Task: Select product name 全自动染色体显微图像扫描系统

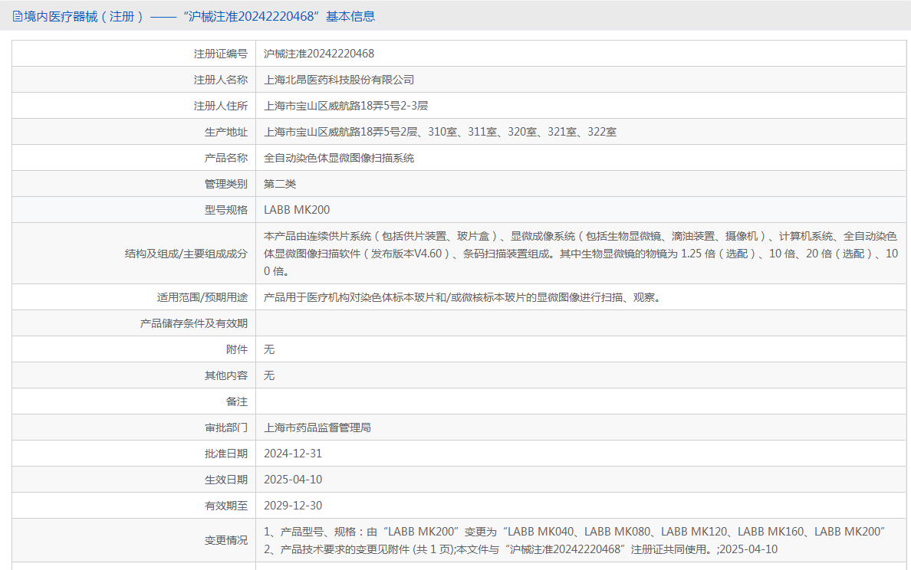Action: click(x=339, y=158)
